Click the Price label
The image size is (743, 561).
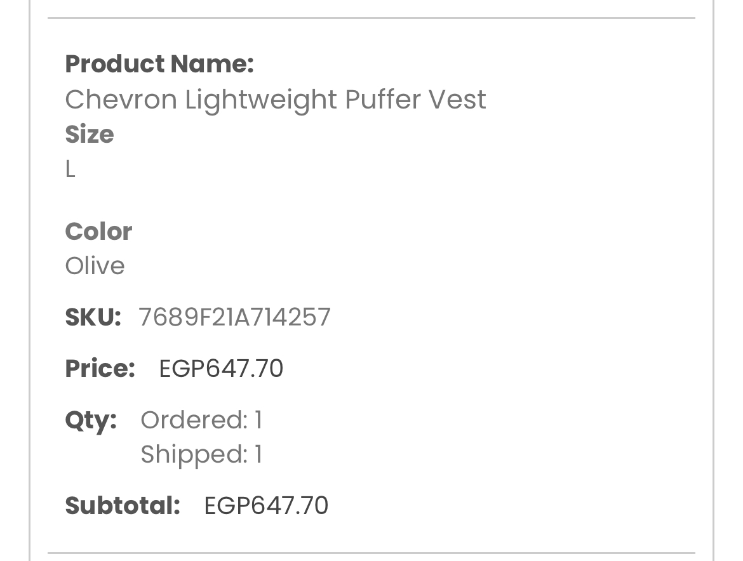[x=100, y=369]
